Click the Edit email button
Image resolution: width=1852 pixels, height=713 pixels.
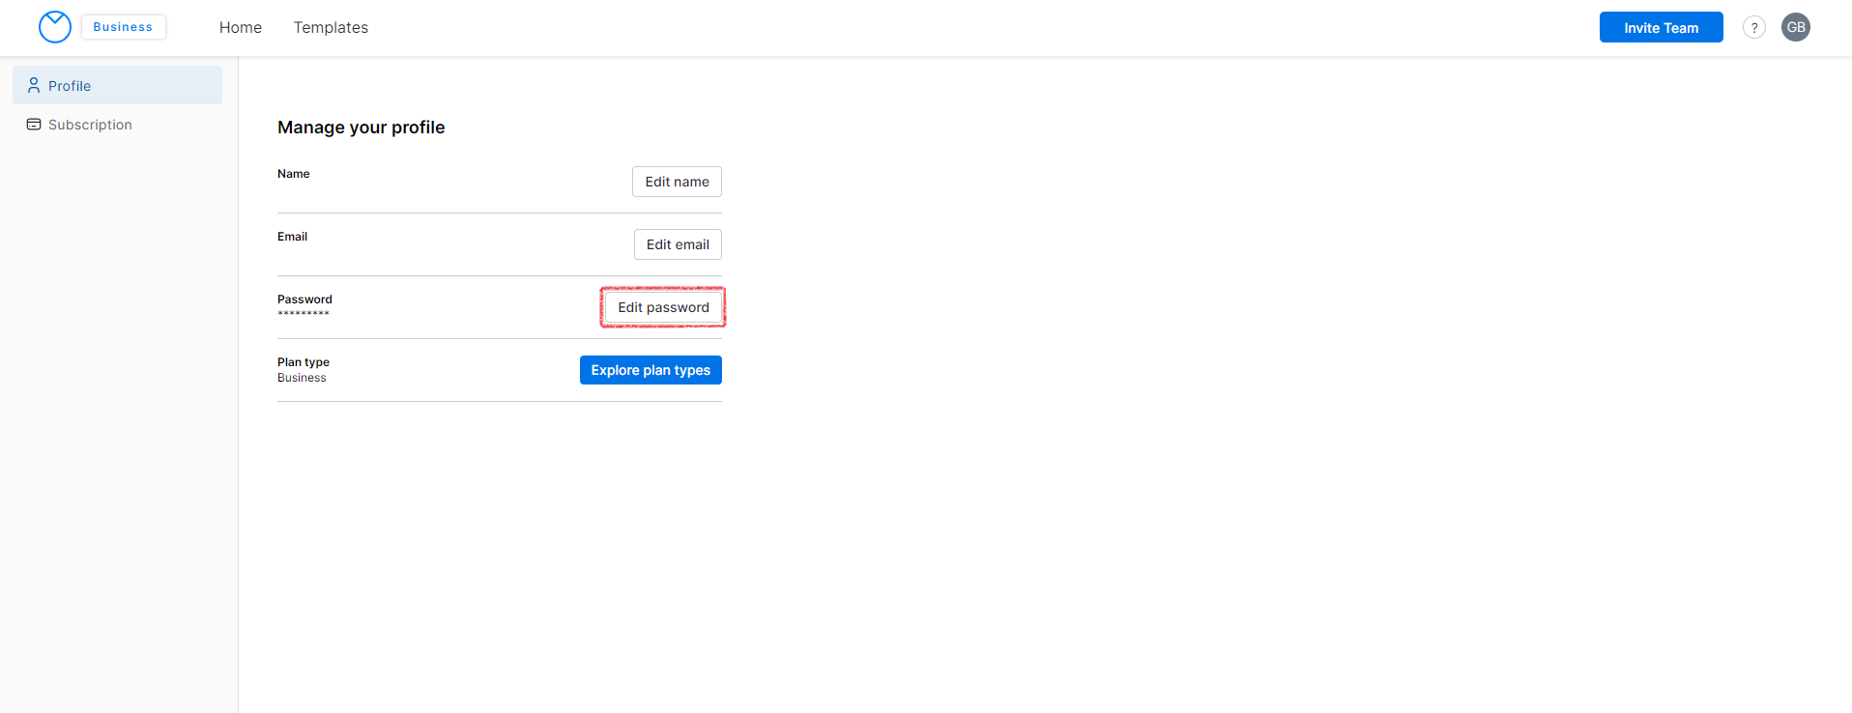click(678, 244)
